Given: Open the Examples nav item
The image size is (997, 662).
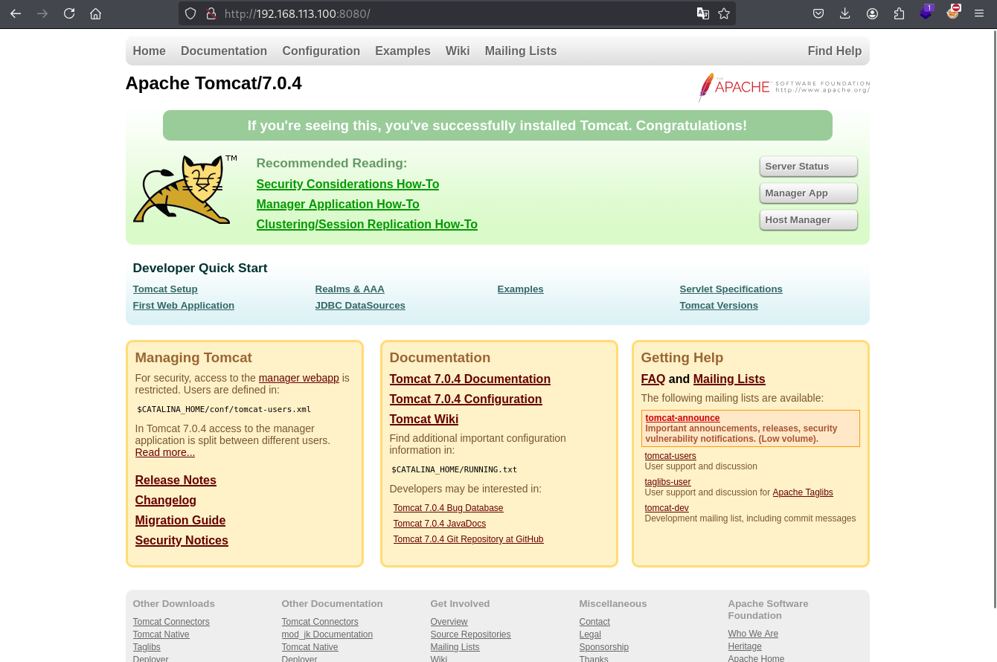Looking at the screenshot, I should click(403, 51).
